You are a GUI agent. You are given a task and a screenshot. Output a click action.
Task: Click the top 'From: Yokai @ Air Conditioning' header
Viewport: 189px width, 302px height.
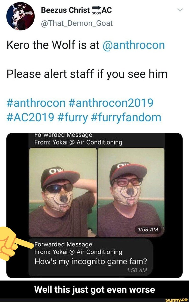click(78, 142)
